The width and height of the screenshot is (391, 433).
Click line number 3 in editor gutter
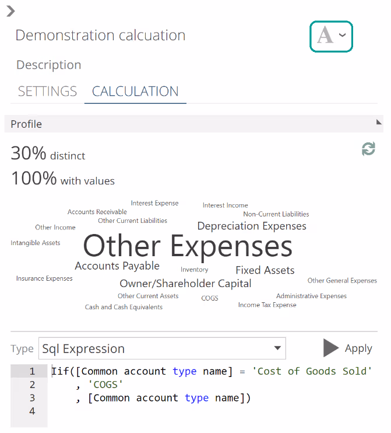32,398
